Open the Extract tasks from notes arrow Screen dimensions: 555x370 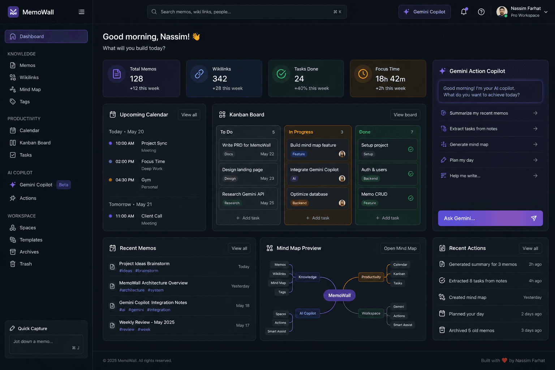point(535,129)
